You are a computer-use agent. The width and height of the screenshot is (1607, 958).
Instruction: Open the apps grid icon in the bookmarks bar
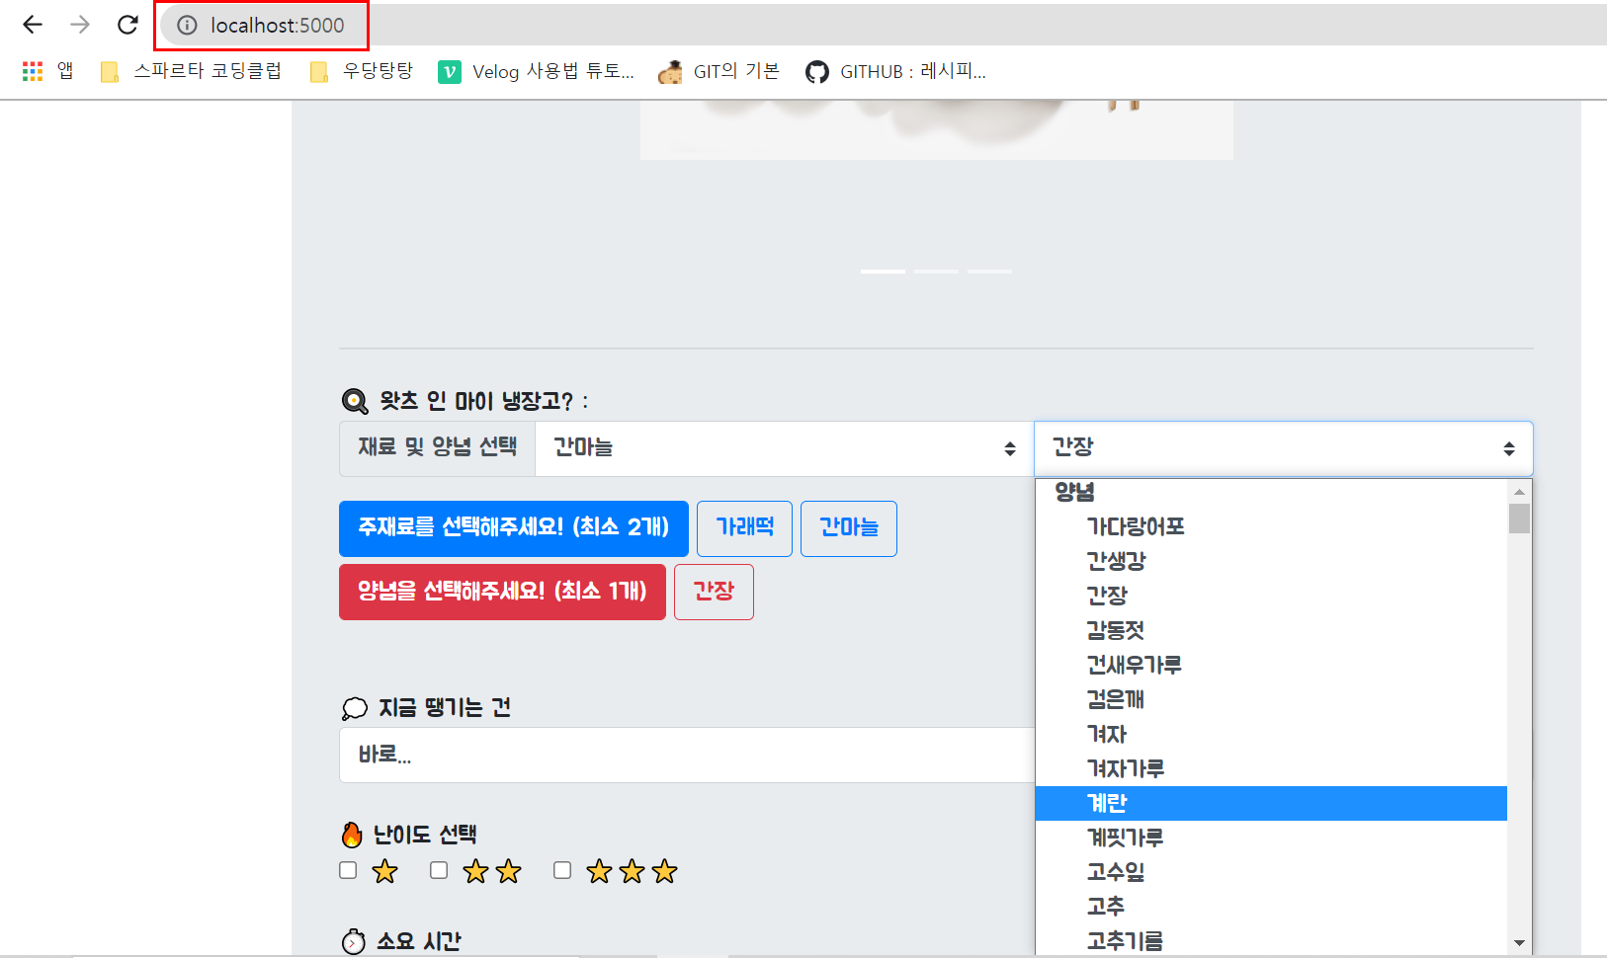(33, 71)
